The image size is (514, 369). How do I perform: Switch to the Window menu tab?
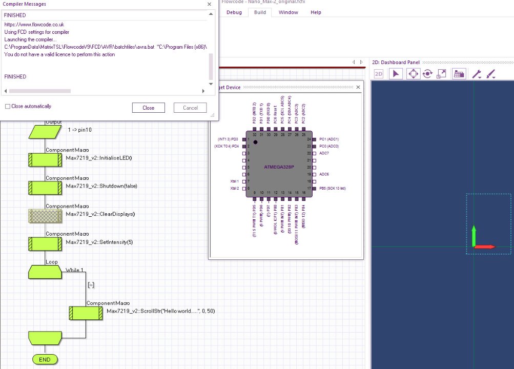[x=288, y=12]
